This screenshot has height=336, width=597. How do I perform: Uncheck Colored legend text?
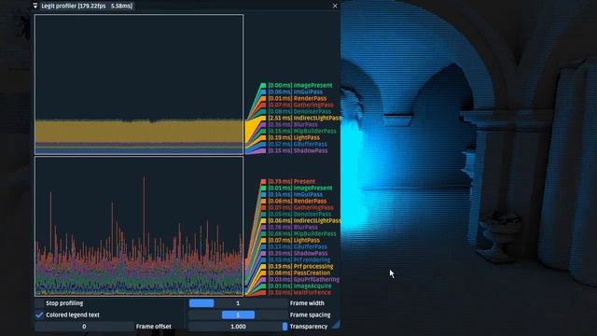pos(39,315)
